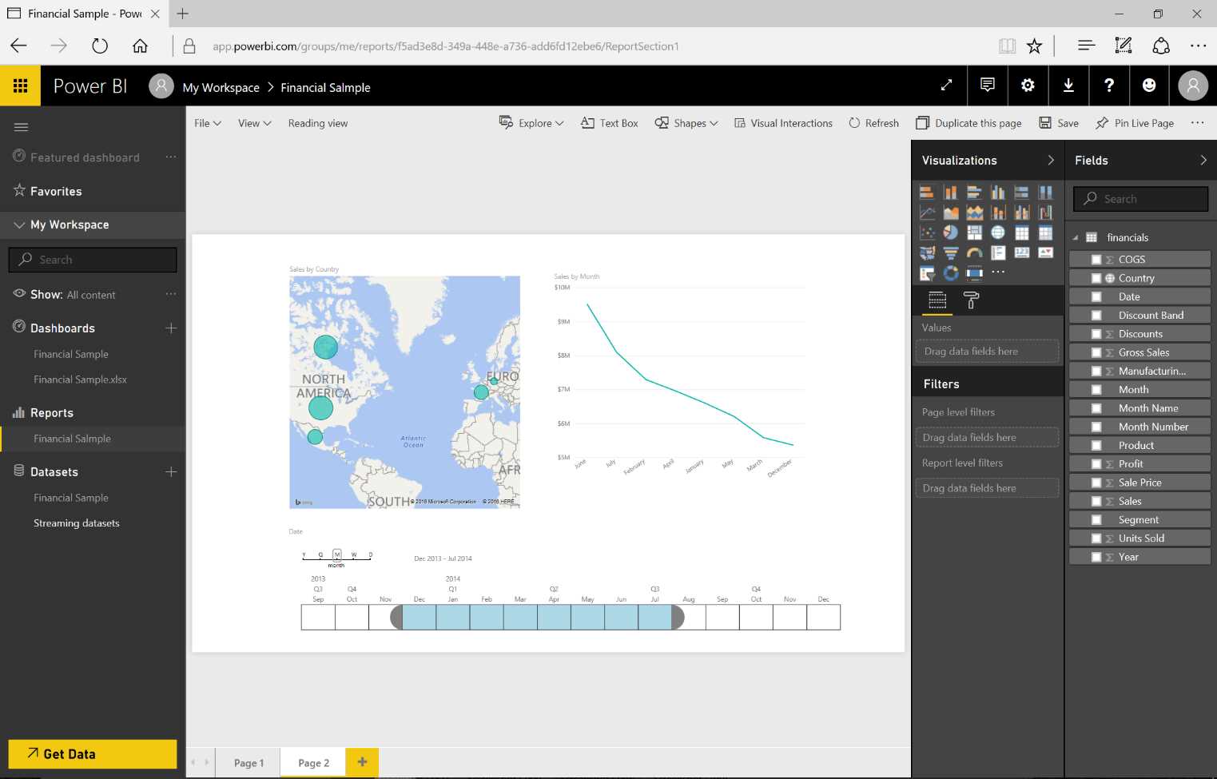Open the Financial Sample dashboard link
This screenshot has width=1217, height=779.
tap(70, 353)
